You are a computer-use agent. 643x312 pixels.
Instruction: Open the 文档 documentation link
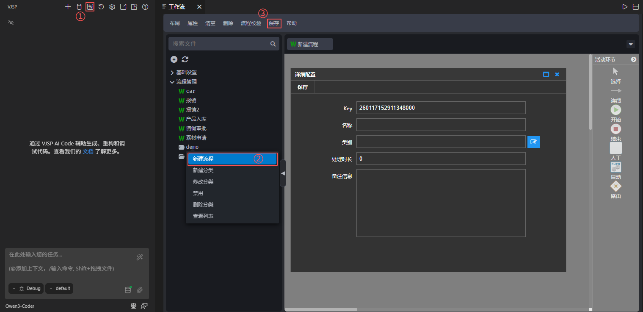88,151
